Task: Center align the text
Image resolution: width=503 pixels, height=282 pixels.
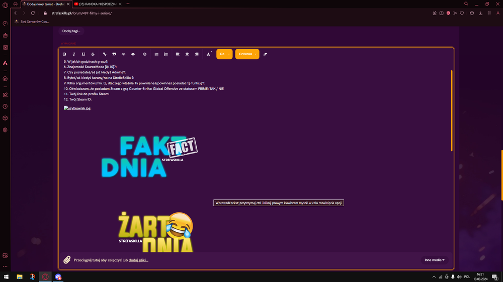Action: tap(187, 54)
